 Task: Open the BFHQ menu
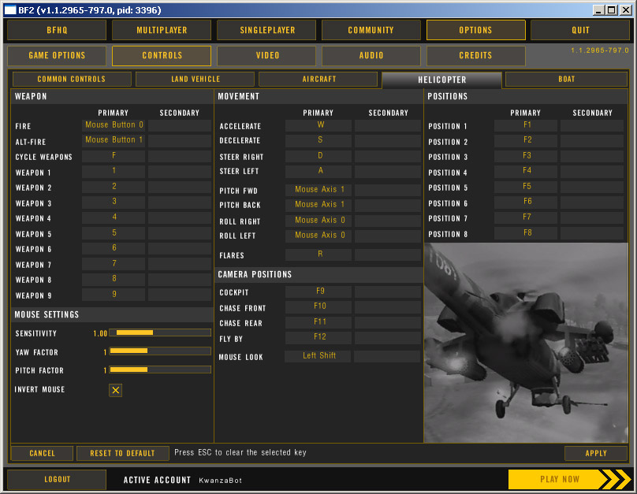tap(57, 30)
